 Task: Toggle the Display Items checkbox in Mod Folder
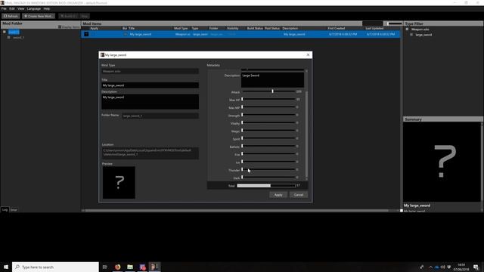click(60, 27)
